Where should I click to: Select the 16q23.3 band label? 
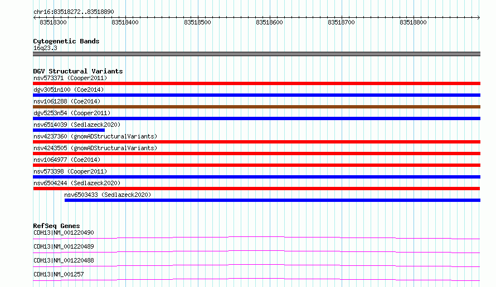point(45,48)
